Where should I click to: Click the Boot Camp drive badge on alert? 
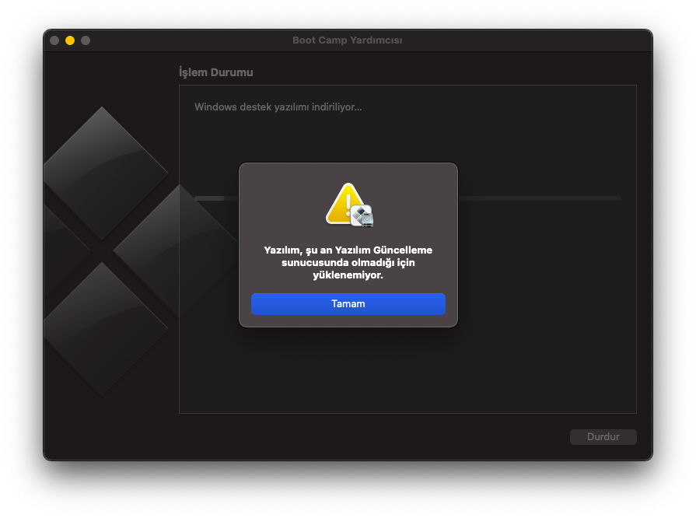pos(362,216)
